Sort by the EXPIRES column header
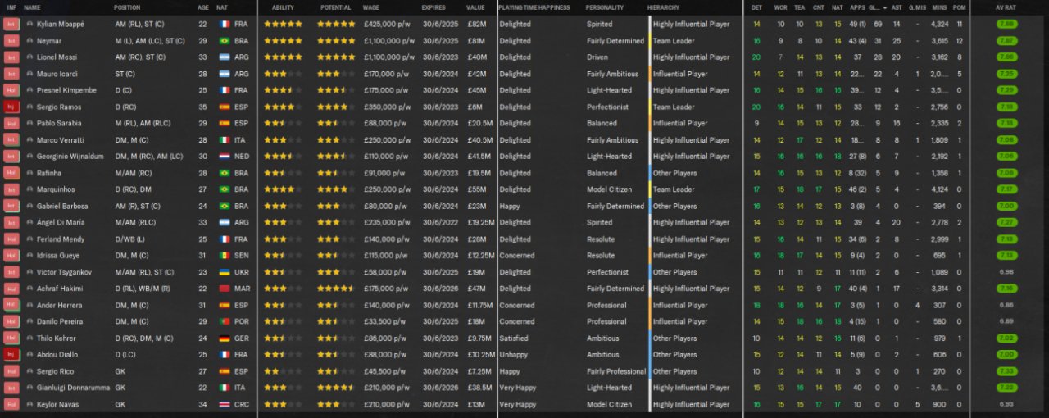 pos(434,7)
